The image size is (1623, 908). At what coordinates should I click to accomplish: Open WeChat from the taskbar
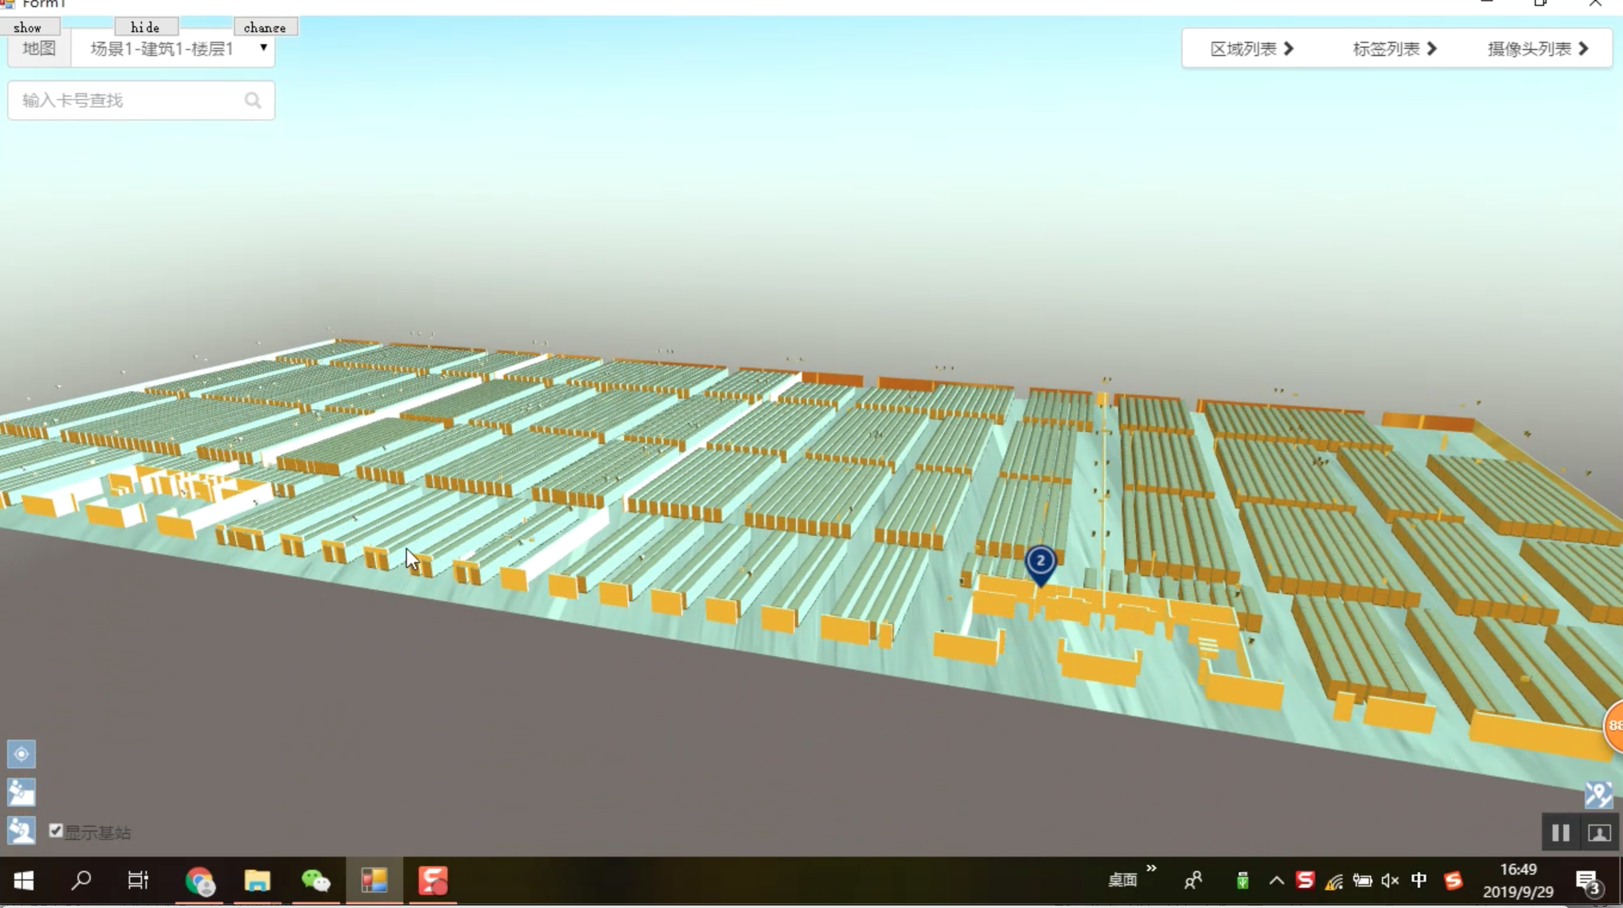[316, 881]
